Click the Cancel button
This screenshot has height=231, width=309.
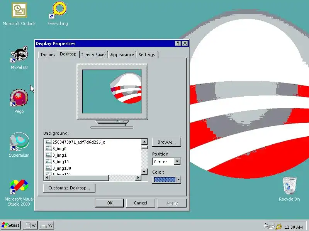point(141,203)
